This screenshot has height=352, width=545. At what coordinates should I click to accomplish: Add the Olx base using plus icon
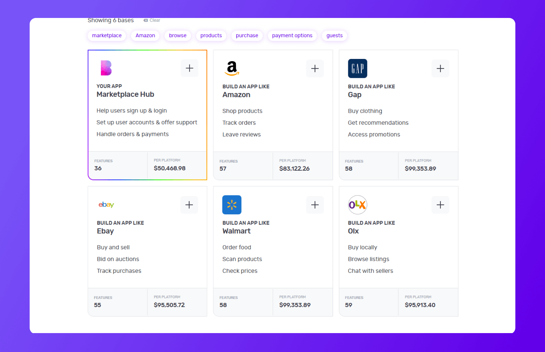[x=440, y=205]
